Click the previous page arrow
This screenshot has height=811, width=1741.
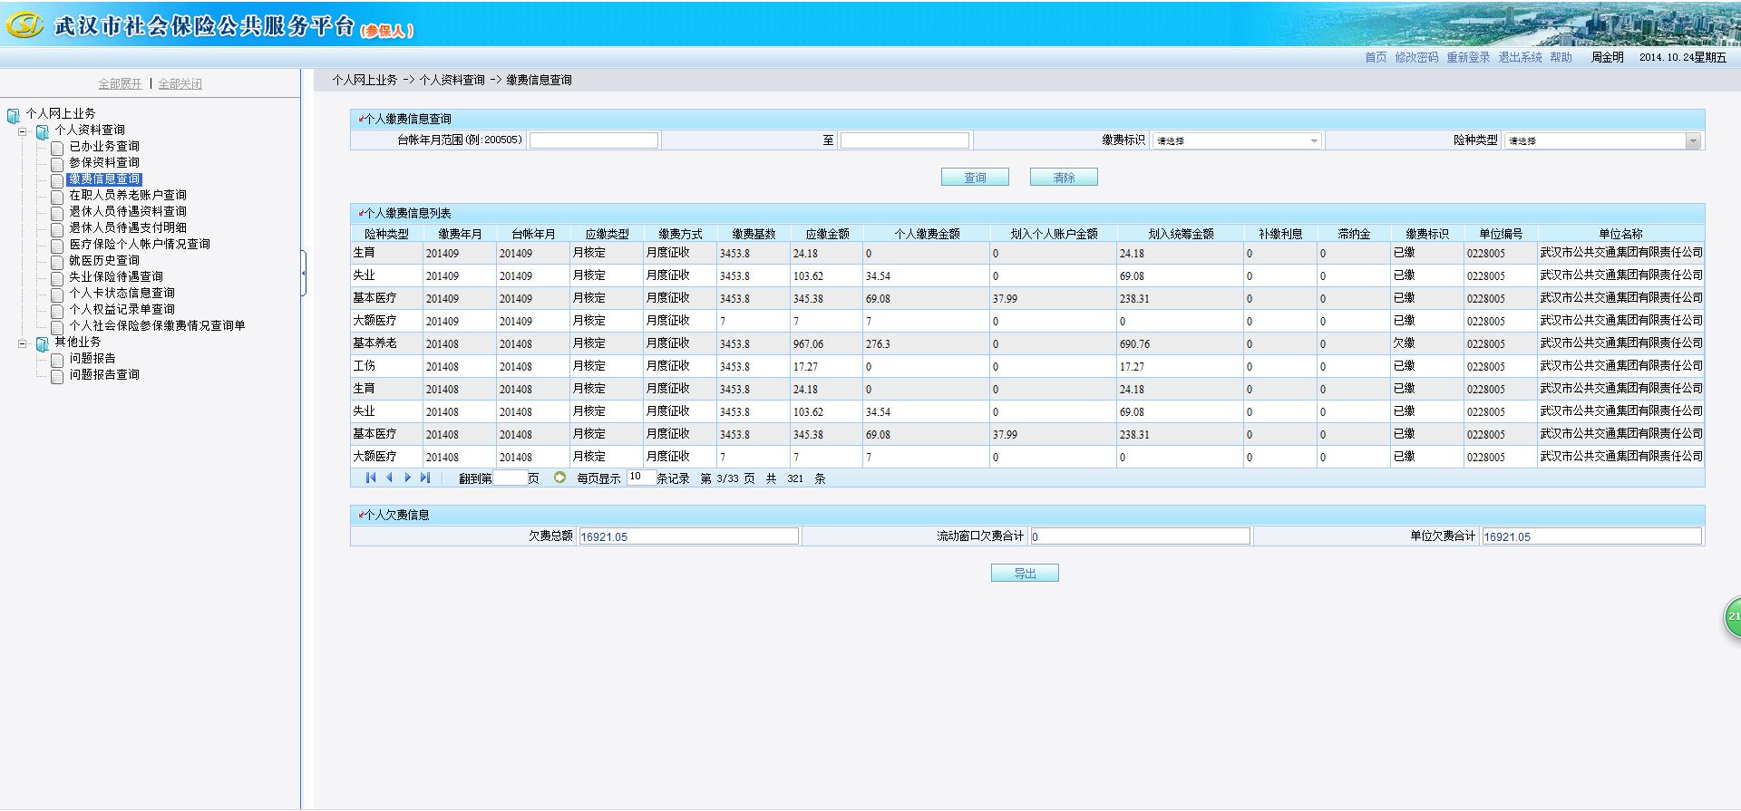click(x=389, y=478)
